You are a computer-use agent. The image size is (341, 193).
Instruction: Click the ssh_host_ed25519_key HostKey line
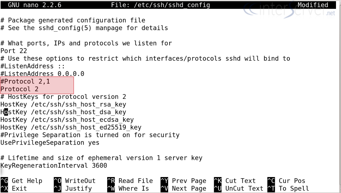[x=71, y=127]
